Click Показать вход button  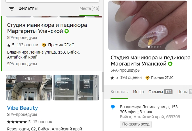coord(136,124)
